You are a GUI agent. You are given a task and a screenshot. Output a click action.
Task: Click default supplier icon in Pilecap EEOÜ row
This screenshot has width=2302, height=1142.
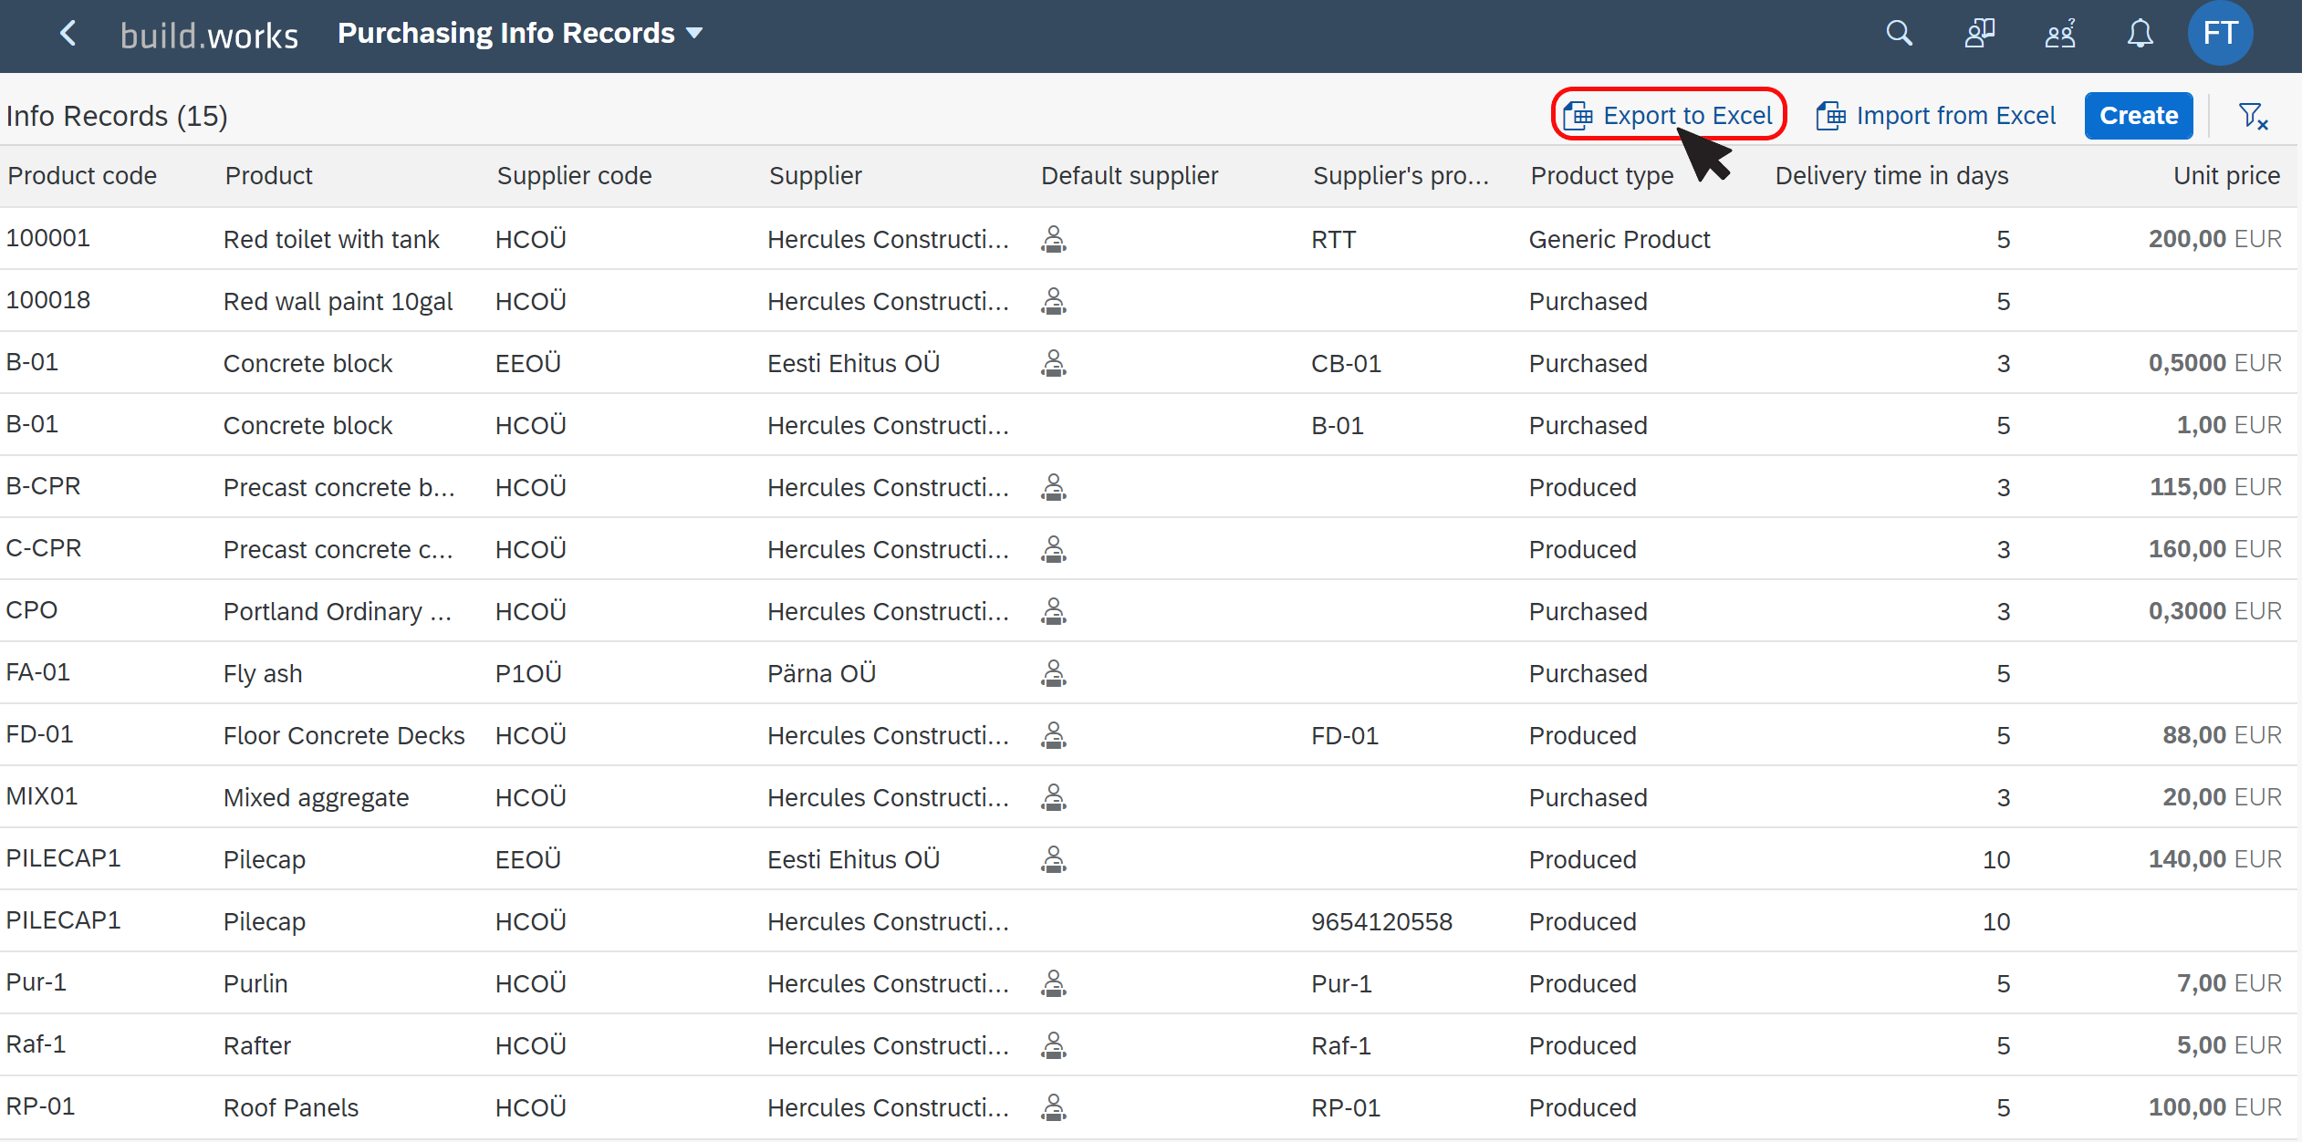coord(1054,859)
